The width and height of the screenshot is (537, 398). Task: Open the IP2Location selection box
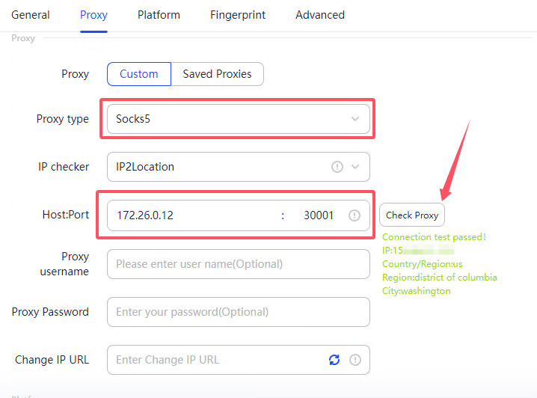[x=217, y=167]
